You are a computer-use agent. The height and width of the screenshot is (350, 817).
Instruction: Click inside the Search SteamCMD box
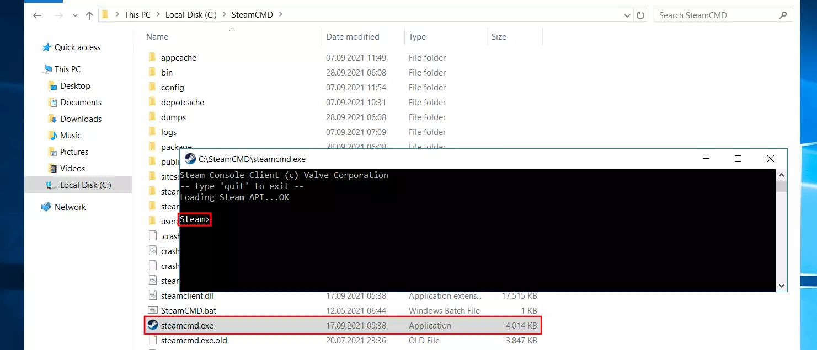[x=723, y=15]
